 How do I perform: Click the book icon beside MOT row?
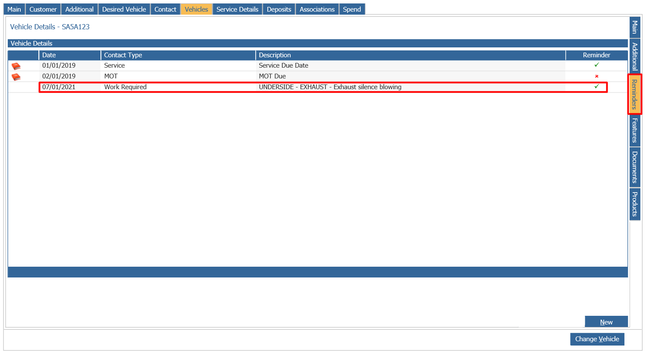[x=16, y=77]
